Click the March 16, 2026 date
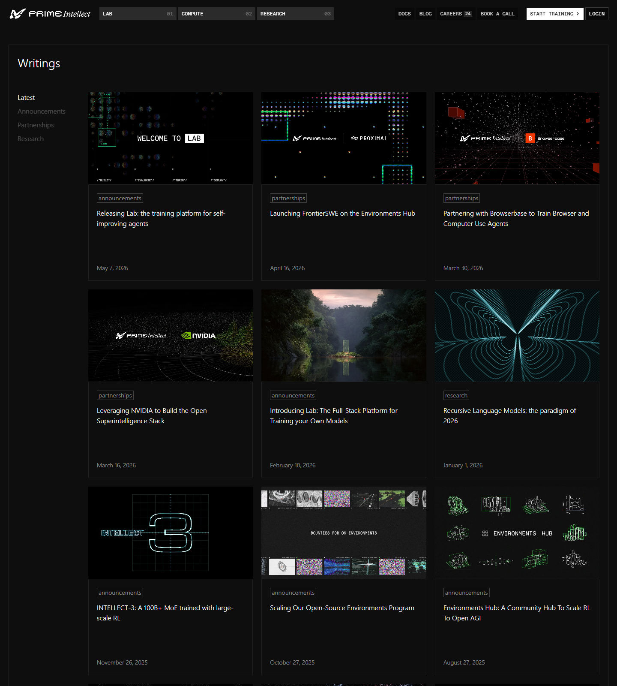This screenshot has width=617, height=686. 116,465
